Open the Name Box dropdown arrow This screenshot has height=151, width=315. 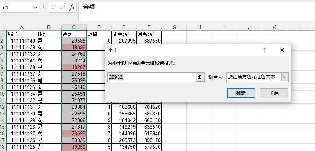click(x=36, y=8)
